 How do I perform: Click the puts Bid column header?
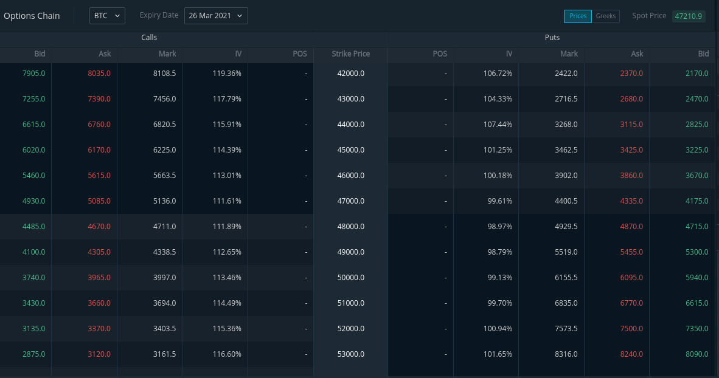click(x=703, y=53)
